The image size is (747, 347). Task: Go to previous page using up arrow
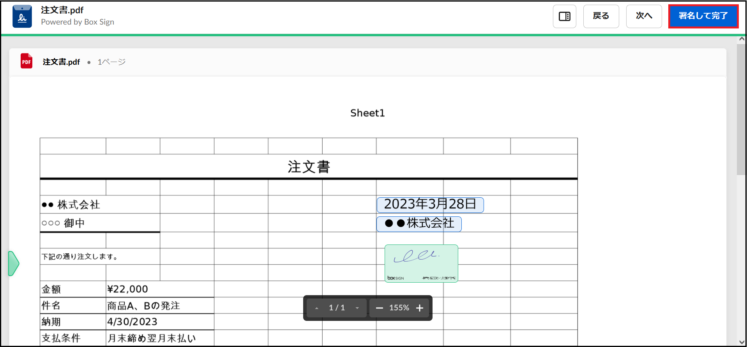[317, 308]
